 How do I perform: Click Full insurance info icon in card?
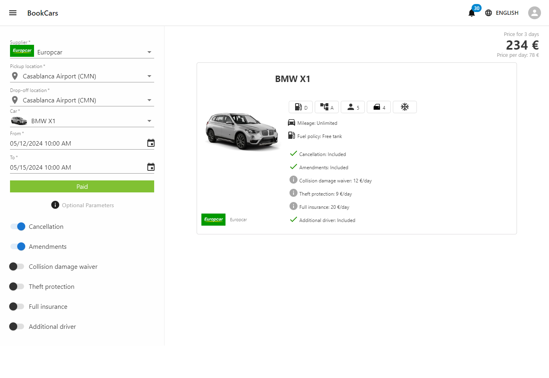pyautogui.click(x=294, y=206)
